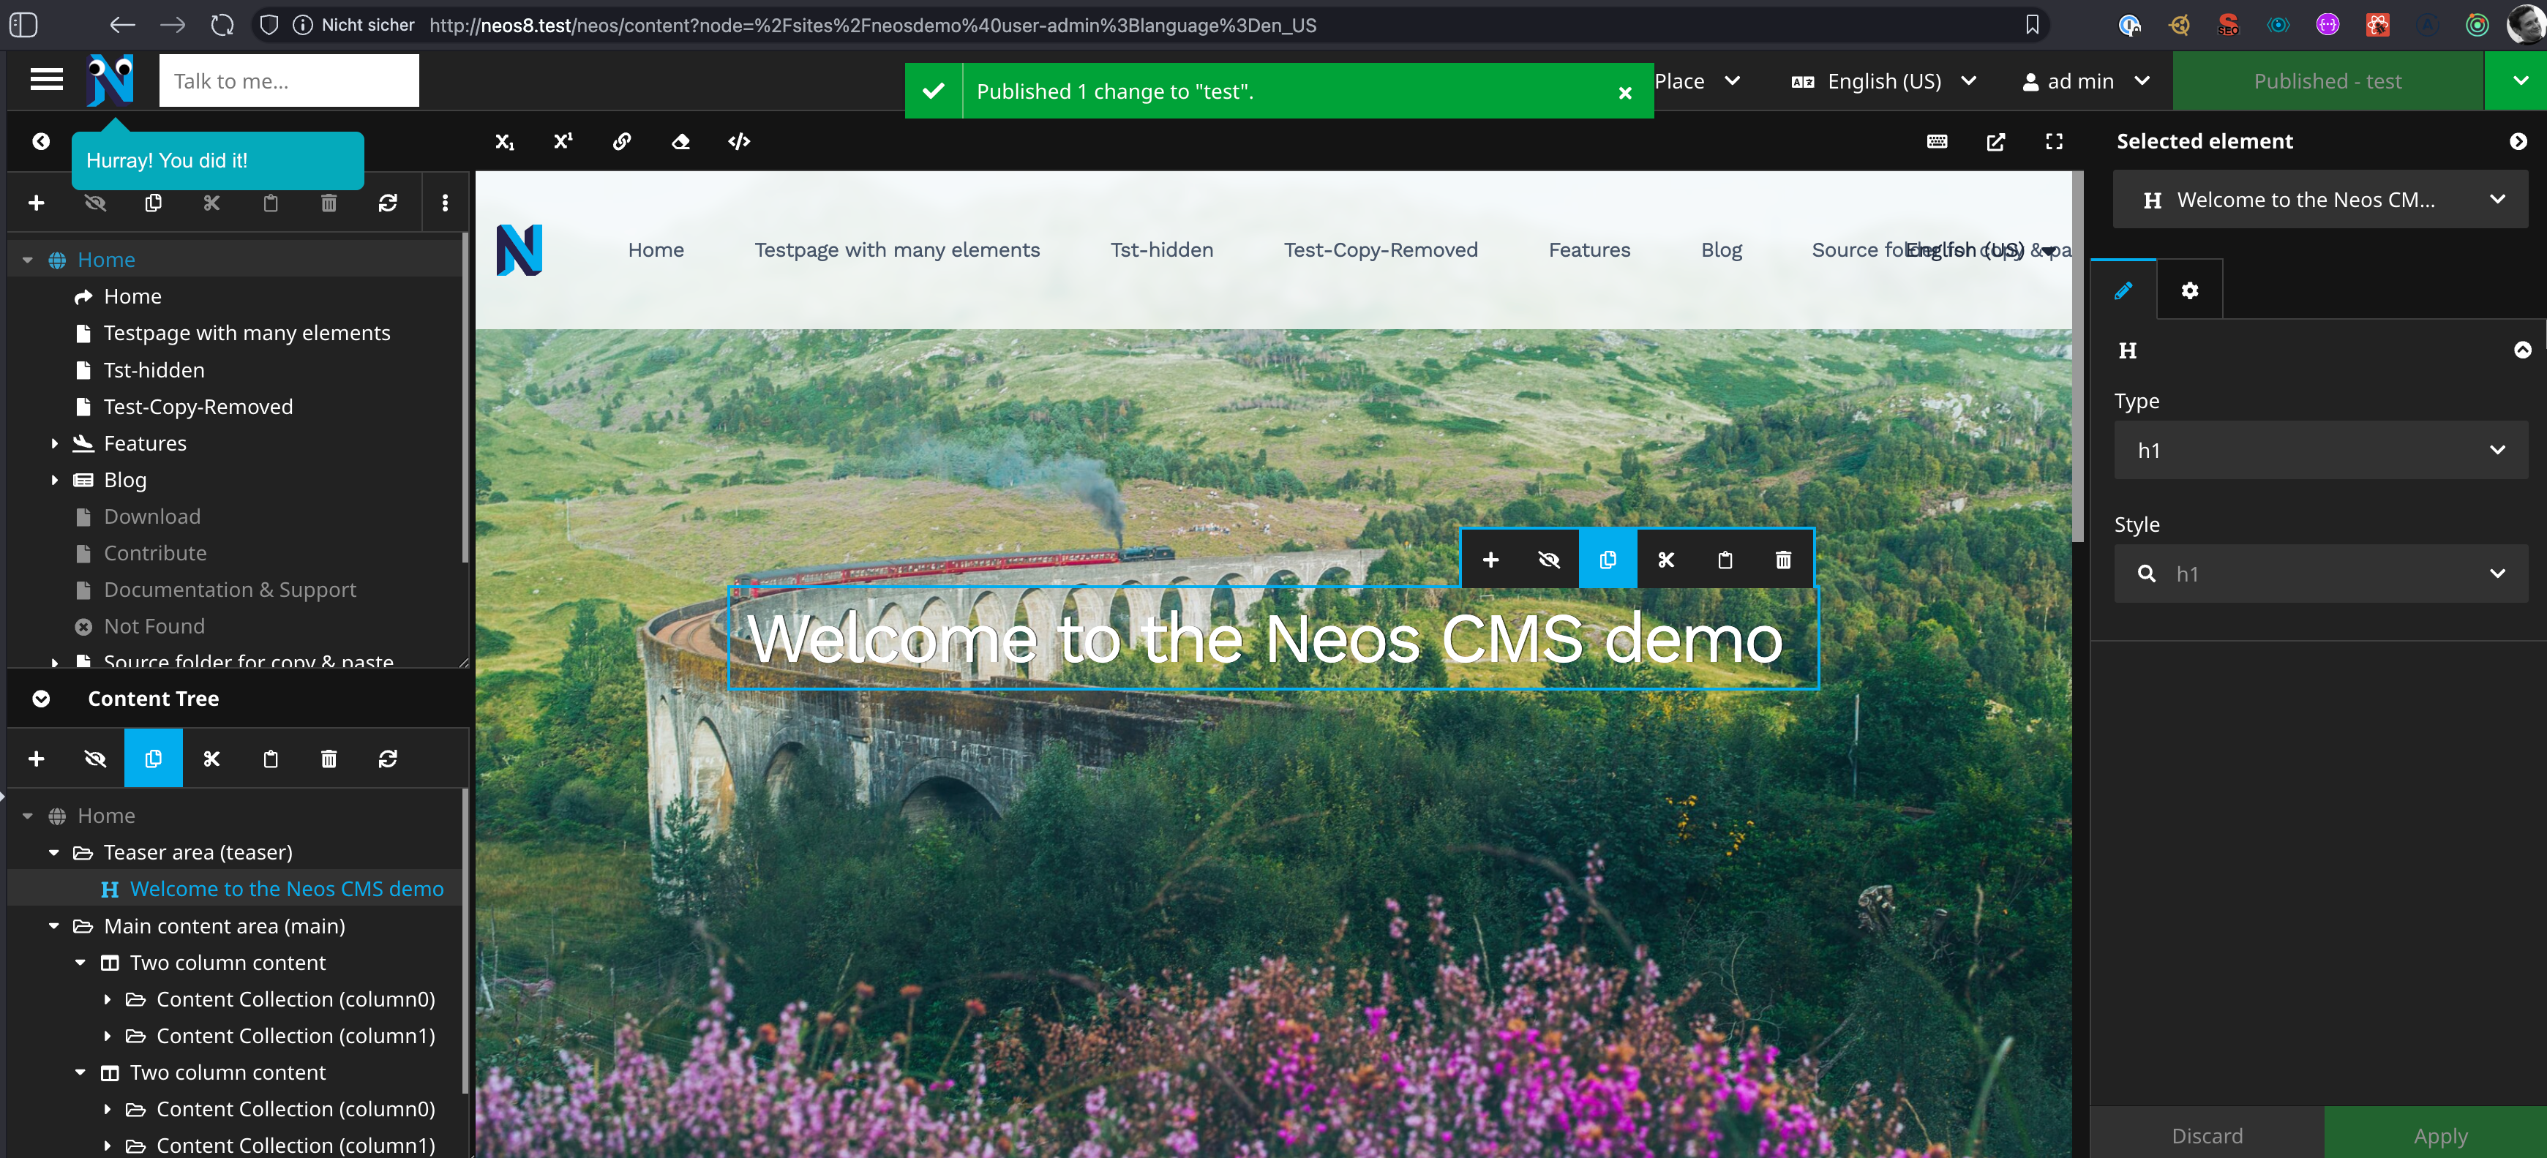Open Testpage with many elements in page menu
The image size is (2547, 1158).
(x=897, y=250)
